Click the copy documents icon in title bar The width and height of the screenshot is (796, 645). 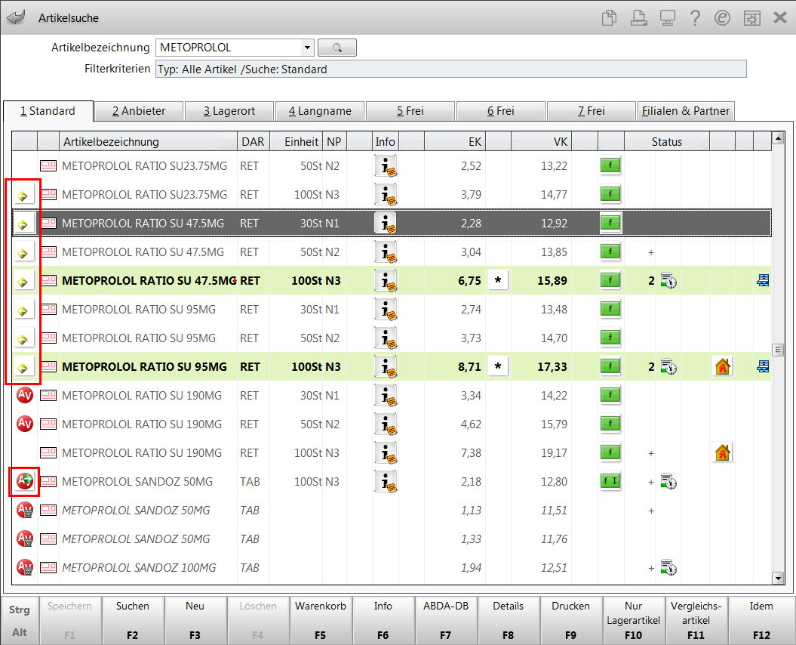[609, 18]
